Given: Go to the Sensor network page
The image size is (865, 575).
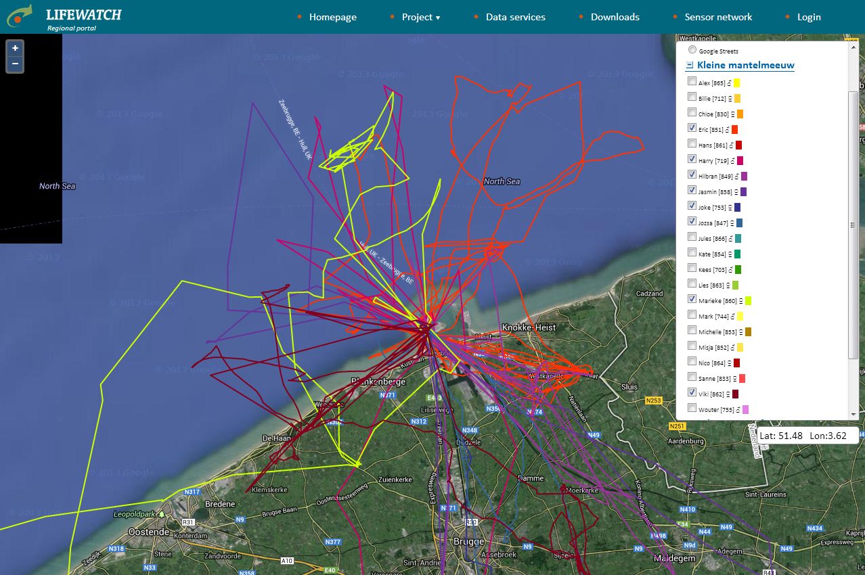Looking at the screenshot, I should pos(718,17).
